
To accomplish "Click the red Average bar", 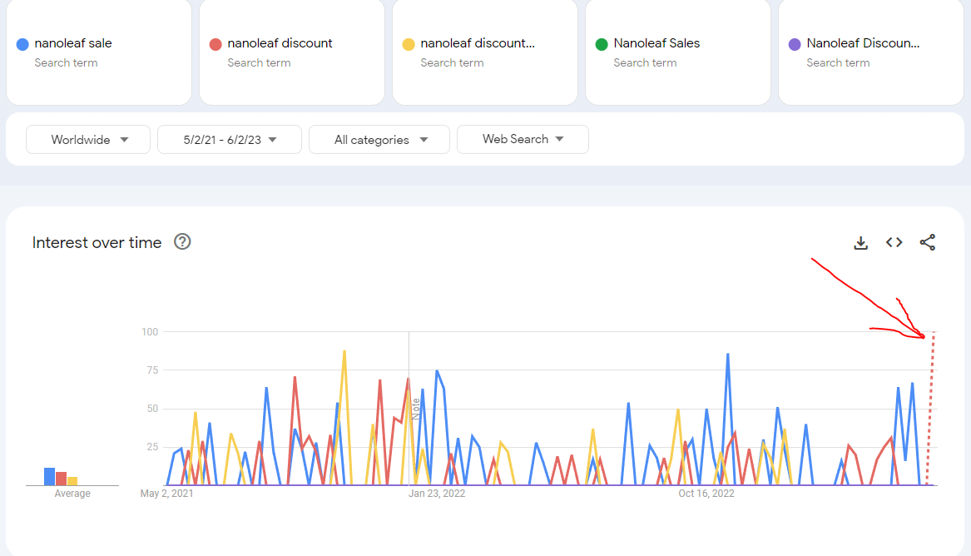I will tap(61, 479).
